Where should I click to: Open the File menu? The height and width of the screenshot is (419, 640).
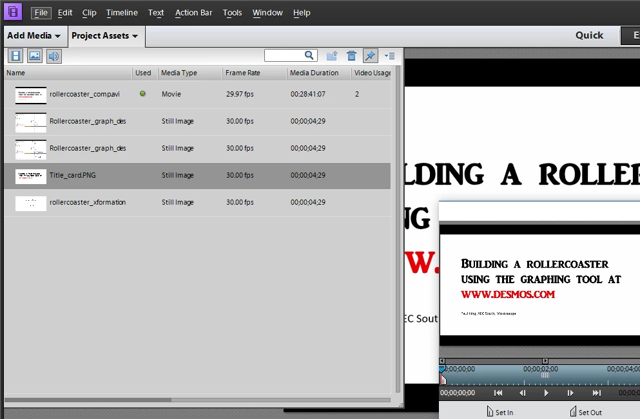click(41, 13)
